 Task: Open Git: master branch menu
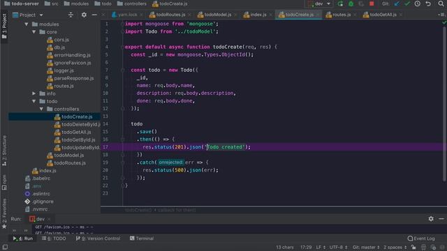point(366,247)
